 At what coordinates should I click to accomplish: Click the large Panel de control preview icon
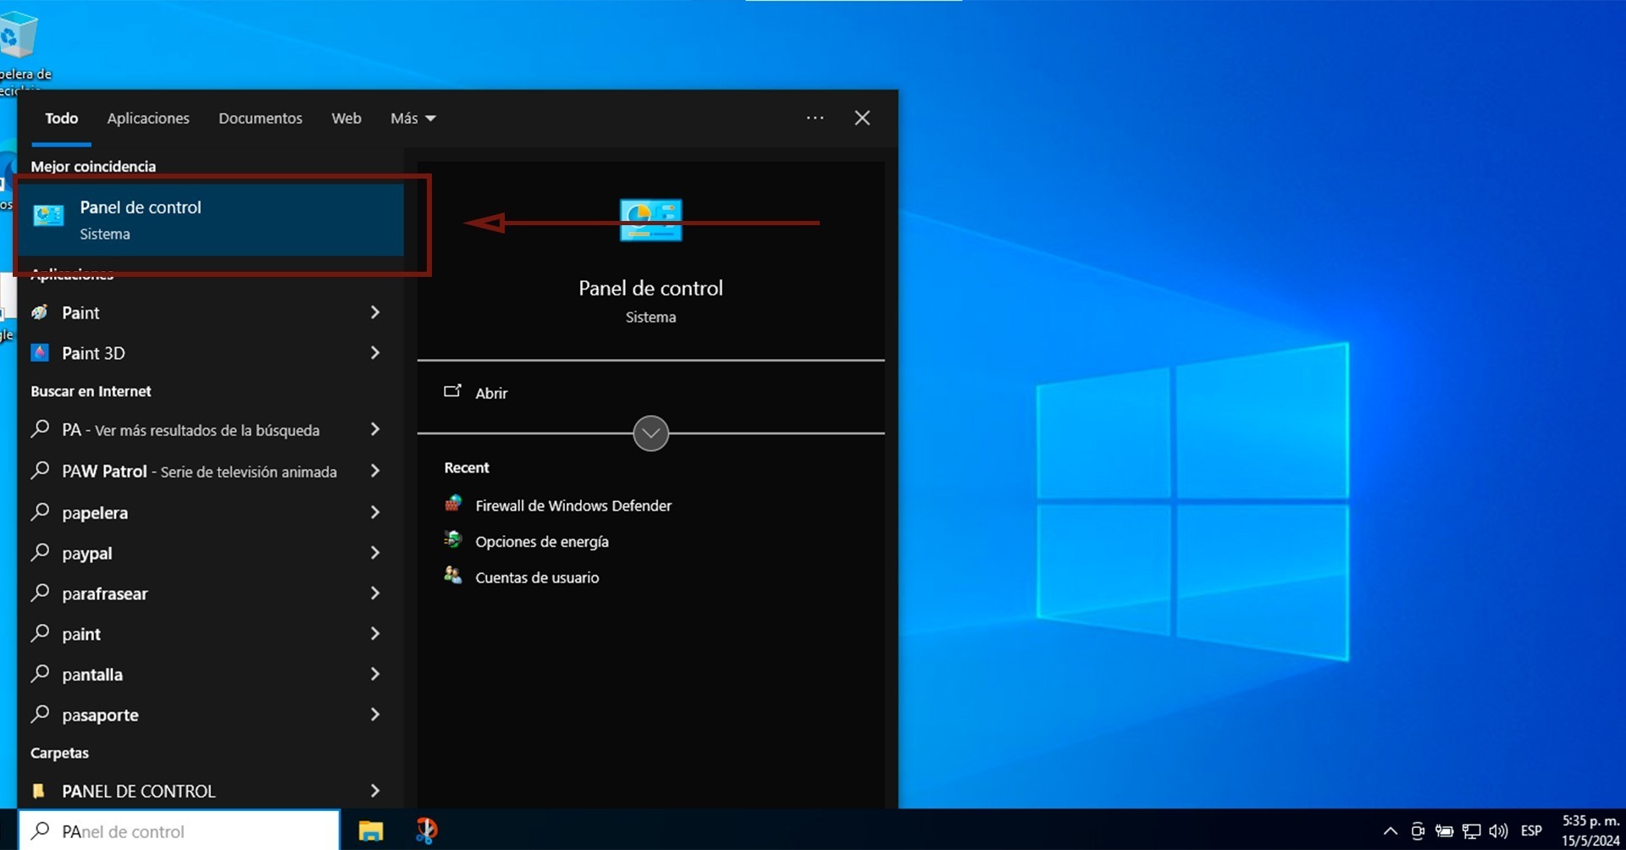coord(650,220)
